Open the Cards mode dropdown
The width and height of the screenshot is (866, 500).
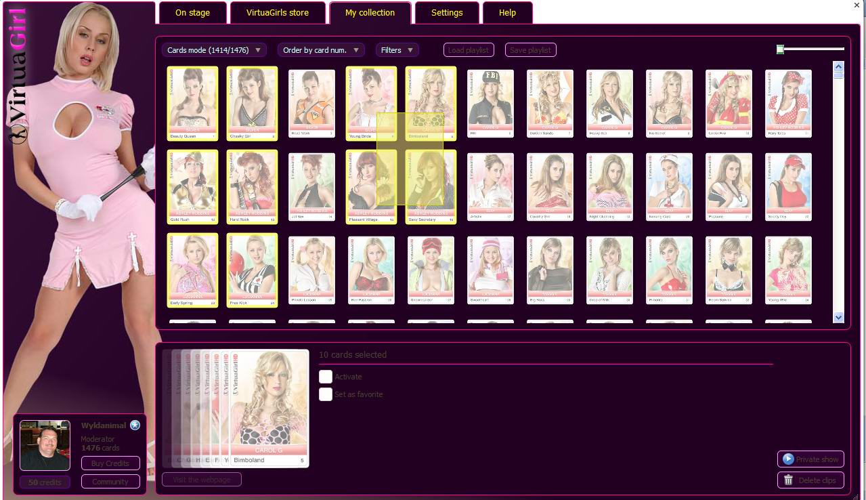[x=214, y=50]
